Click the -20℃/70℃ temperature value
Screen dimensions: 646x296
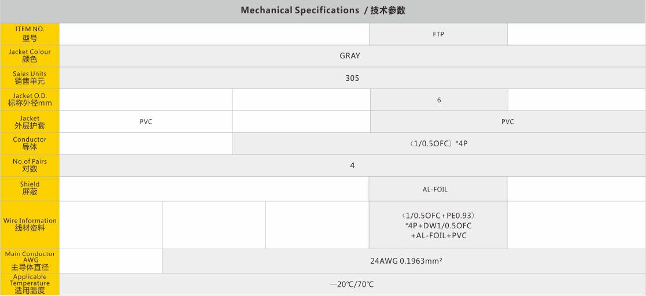352,284
